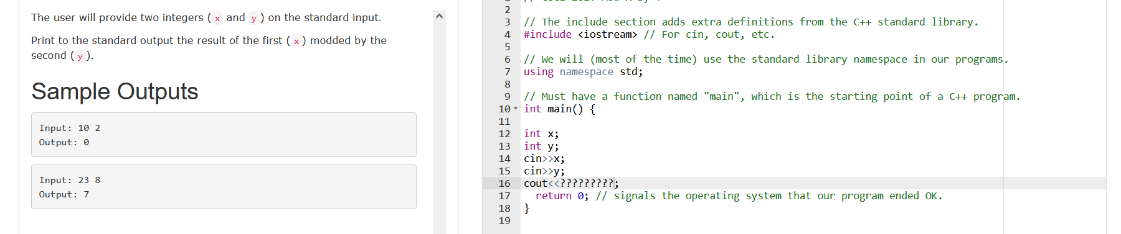Click line number 16 in the gutter
This screenshot has height=234, width=1121.
(x=504, y=183)
